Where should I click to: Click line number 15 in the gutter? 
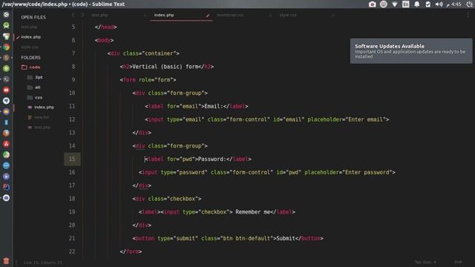(72, 159)
